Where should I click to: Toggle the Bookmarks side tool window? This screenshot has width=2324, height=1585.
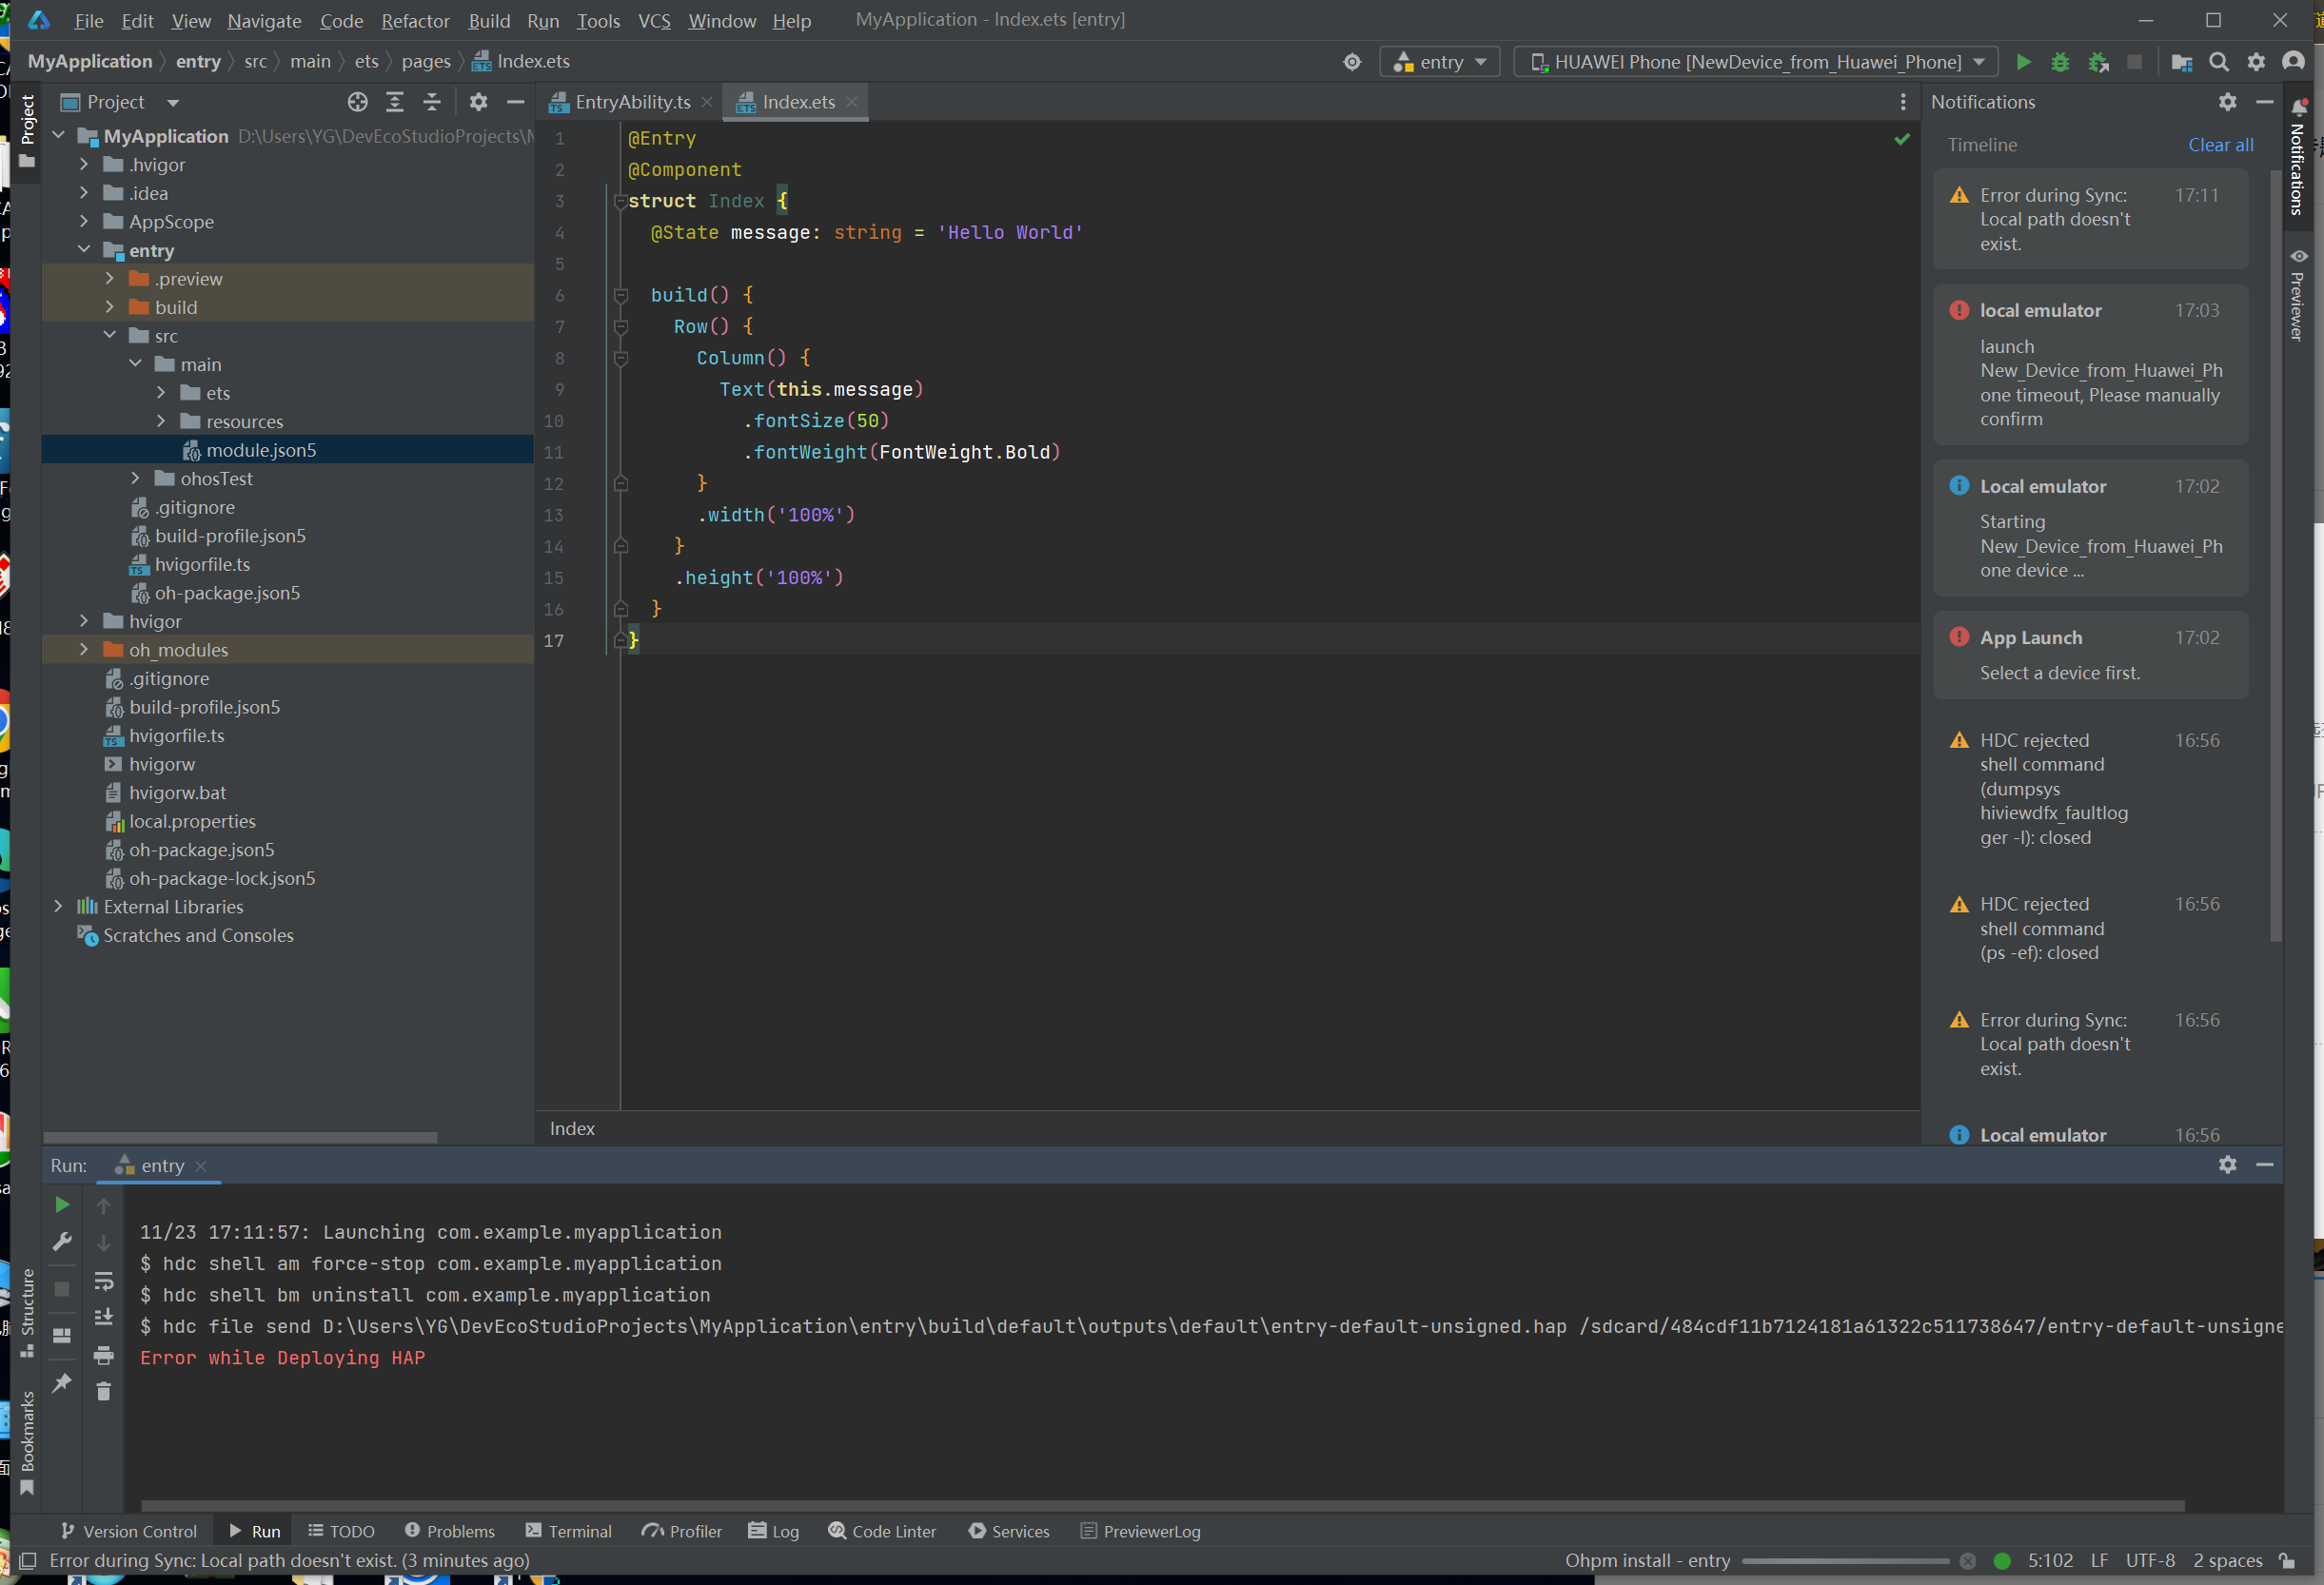27,1443
